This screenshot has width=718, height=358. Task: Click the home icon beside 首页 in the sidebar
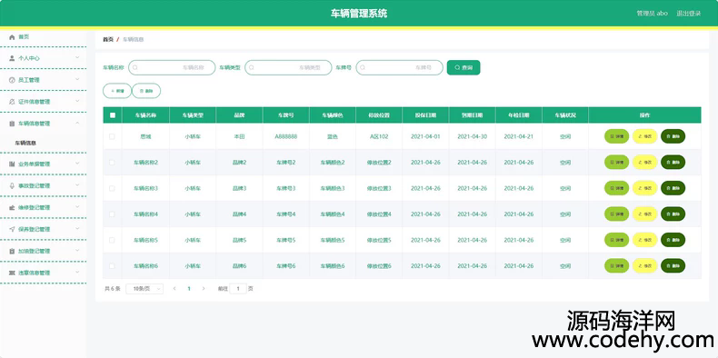[13, 37]
